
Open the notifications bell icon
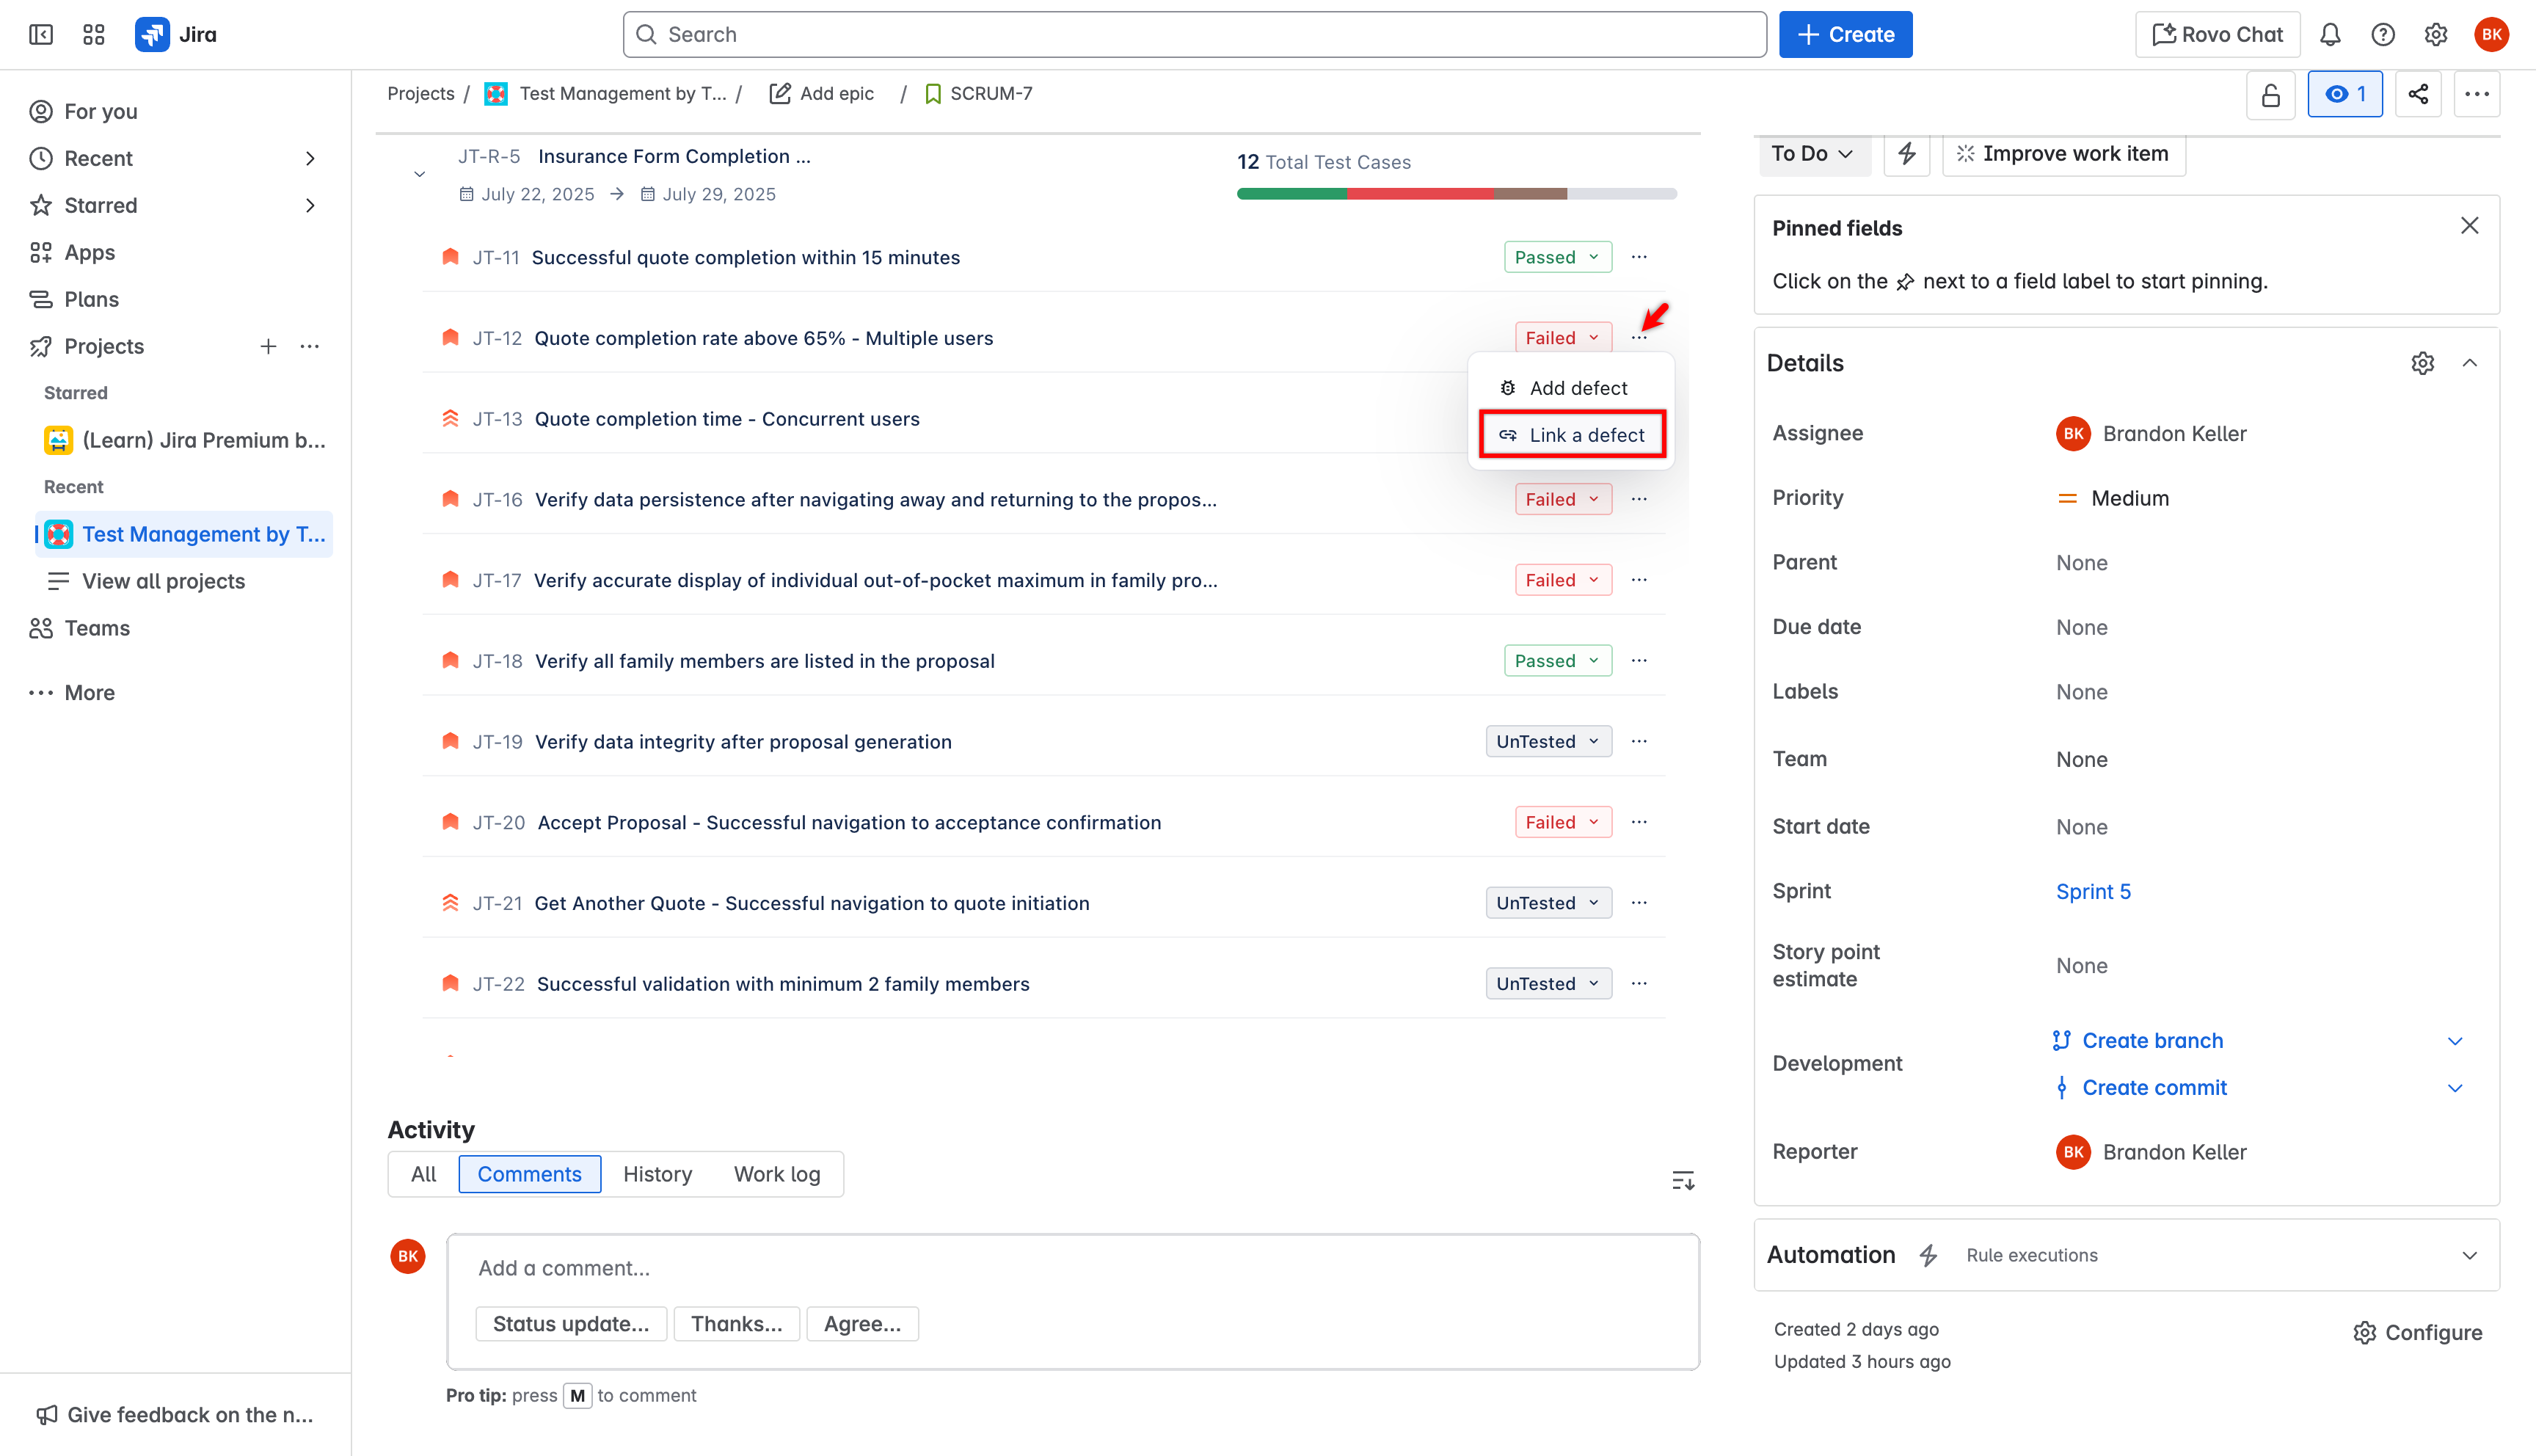point(2329,35)
